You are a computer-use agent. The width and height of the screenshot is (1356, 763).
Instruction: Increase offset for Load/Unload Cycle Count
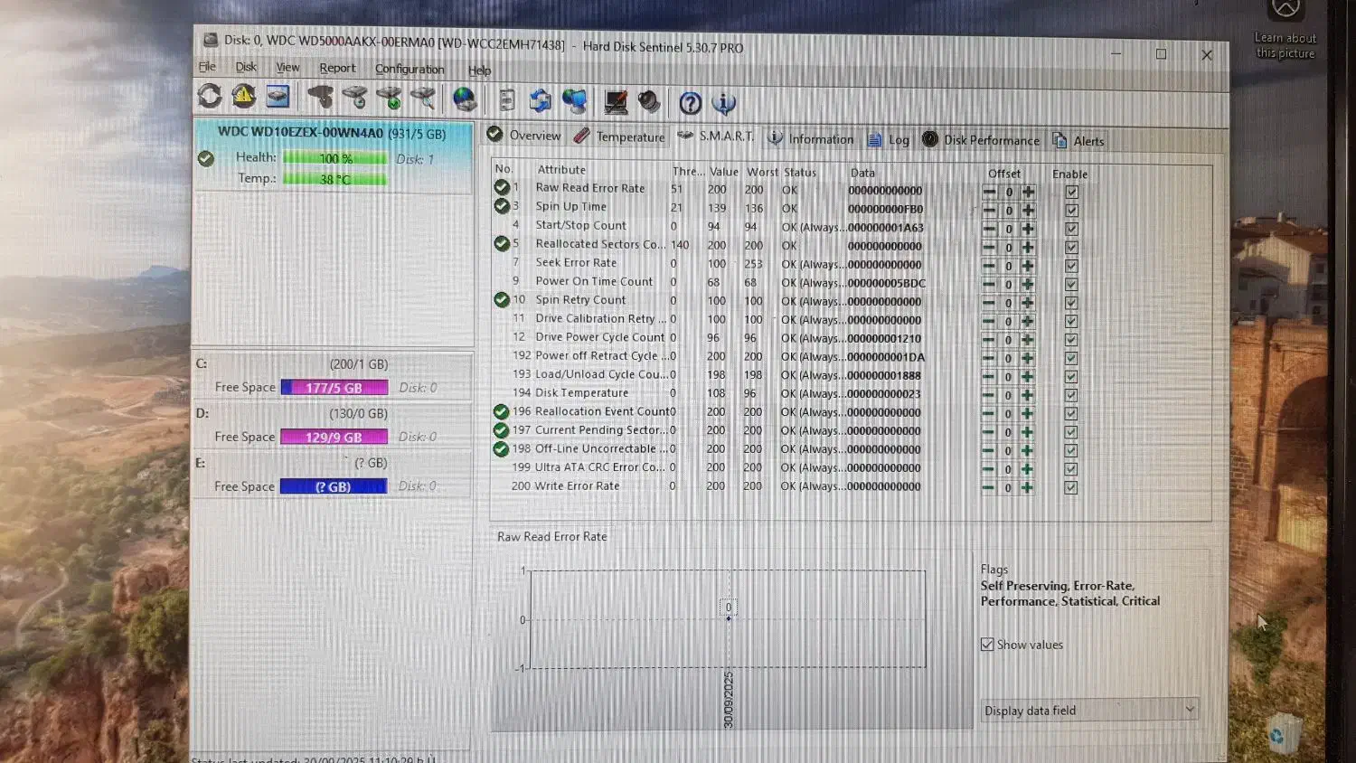click(x=1028, y=376)
